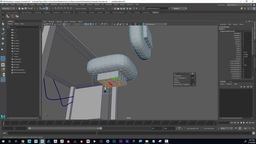Toggle the highlighted select by component button

[47, 8]
